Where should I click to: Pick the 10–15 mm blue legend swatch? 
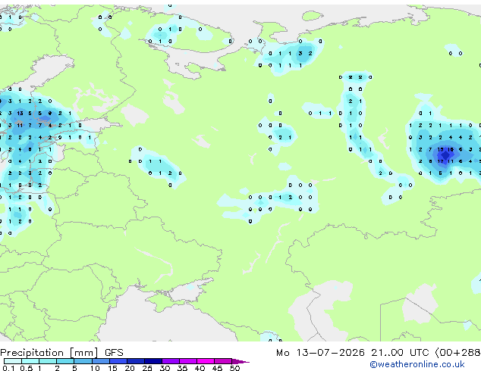coord(101,361)
